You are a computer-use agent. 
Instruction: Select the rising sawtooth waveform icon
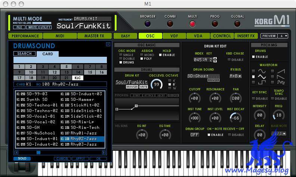(281, 71)
